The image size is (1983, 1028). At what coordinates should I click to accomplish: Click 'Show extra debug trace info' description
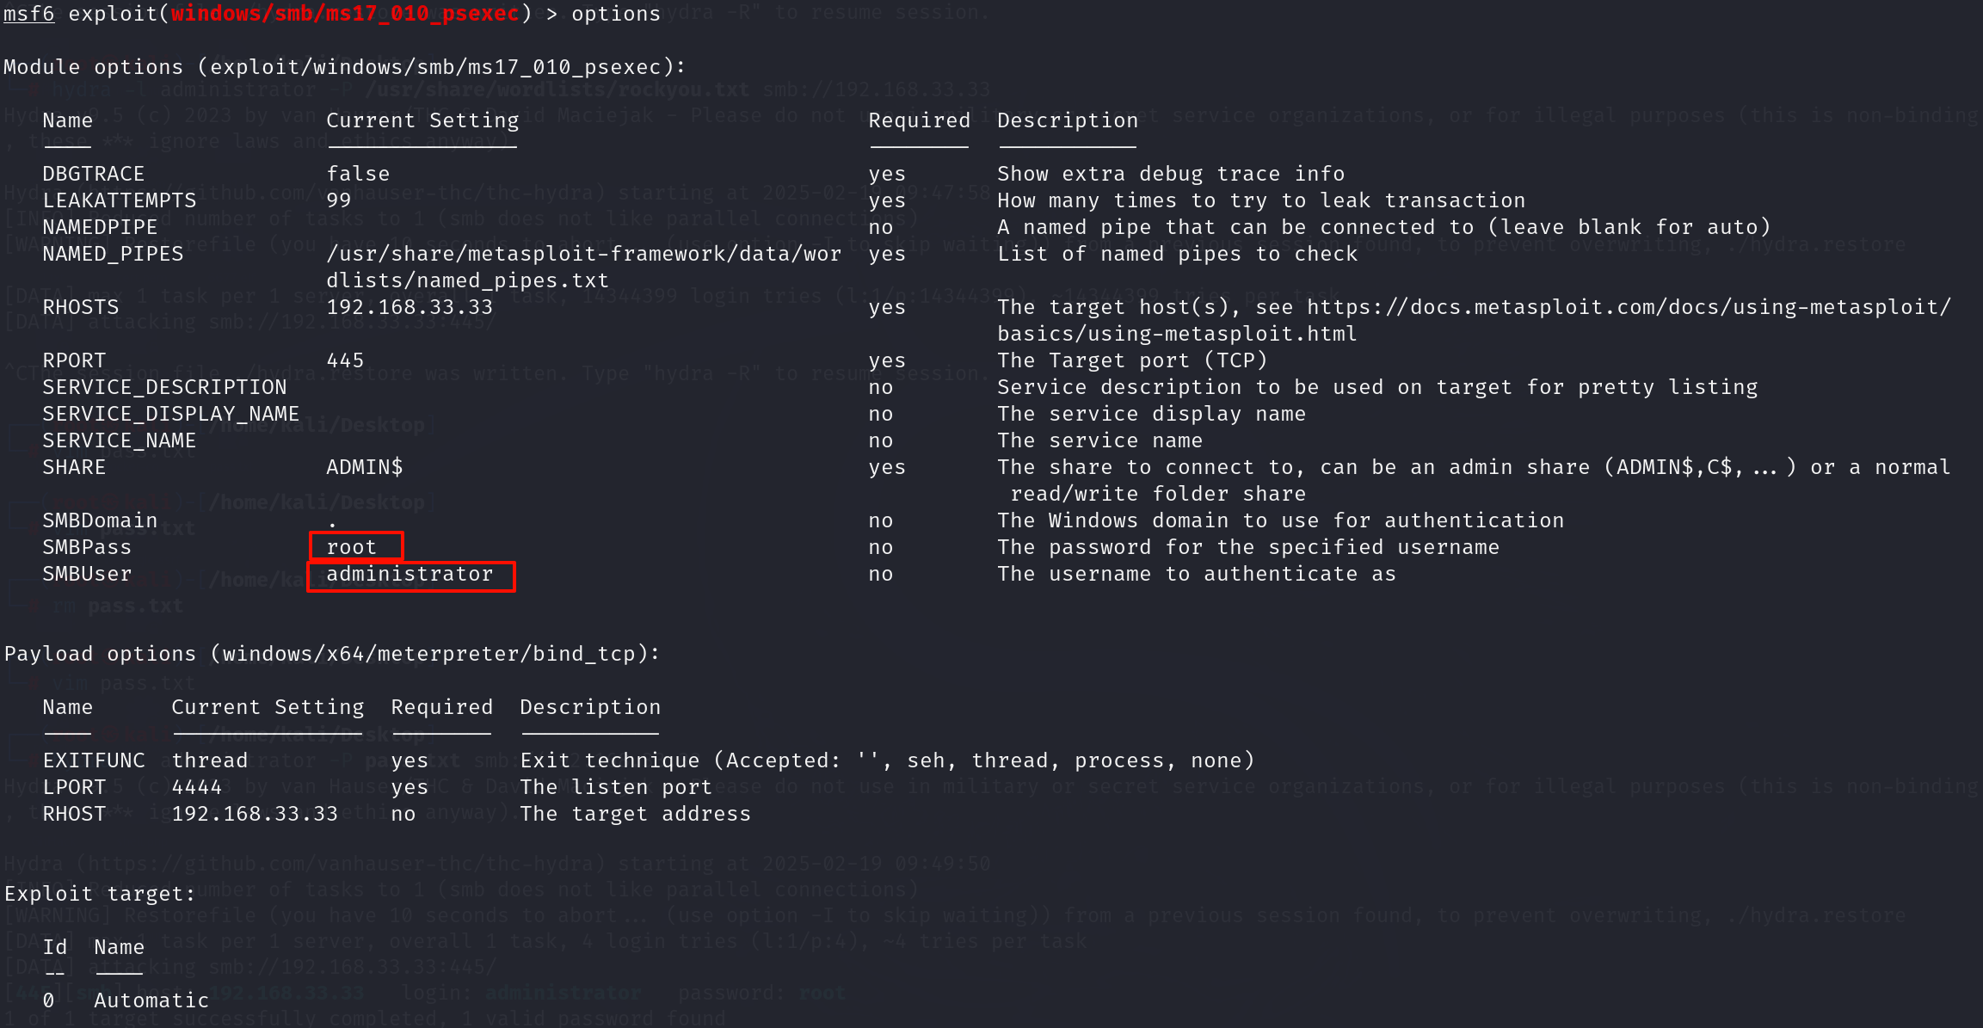pyautogui.click(x=1171, y=174)
